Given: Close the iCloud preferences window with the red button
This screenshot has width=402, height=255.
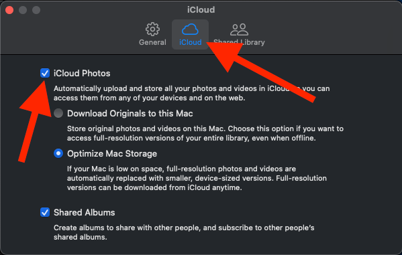Looking at the screenshot, I should (x=9, y=10).
